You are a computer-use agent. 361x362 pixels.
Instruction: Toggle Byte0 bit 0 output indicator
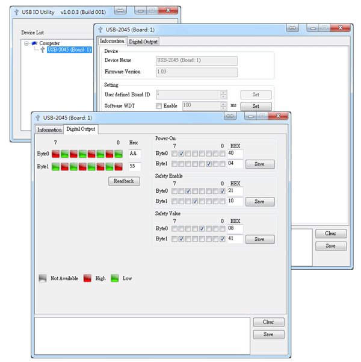click(119, 154)
